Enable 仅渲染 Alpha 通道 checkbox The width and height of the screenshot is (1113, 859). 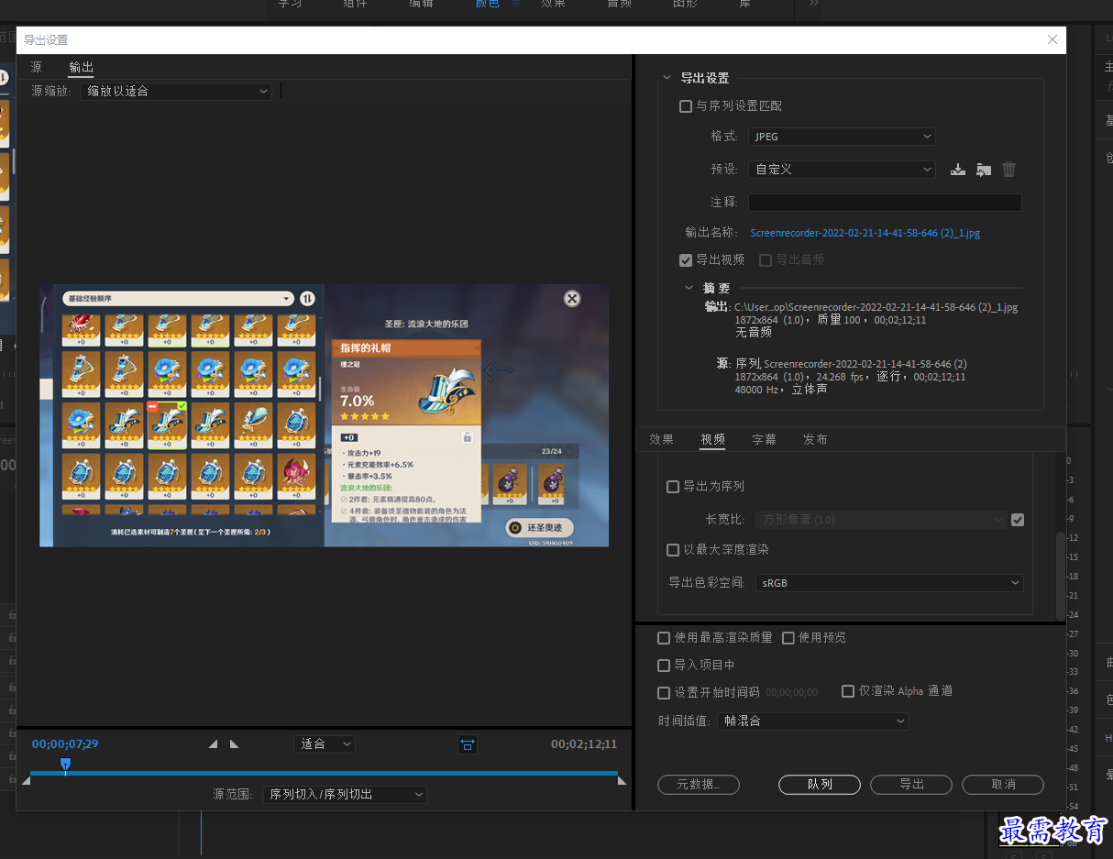point(848,691)
